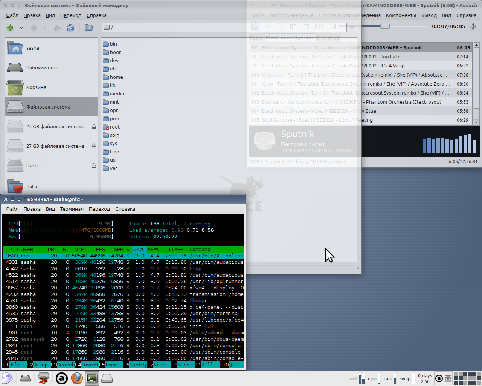Select htop row for /usr/bin/X
The height and width of the screenshot is (386, 482).
[x=123, y=256]
